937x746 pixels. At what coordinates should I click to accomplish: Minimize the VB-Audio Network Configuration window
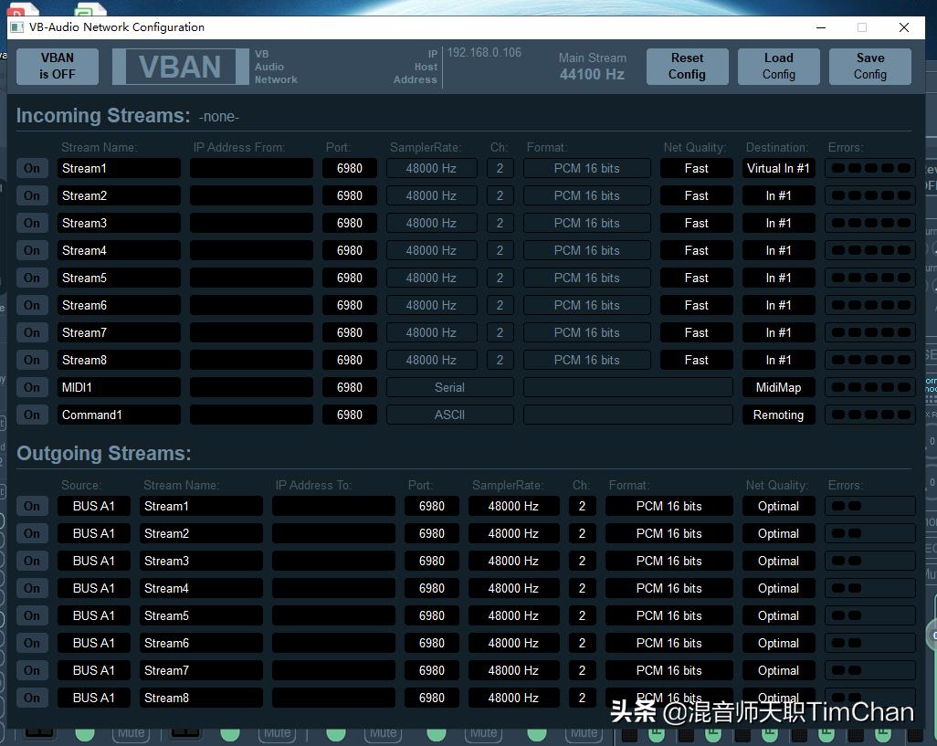pyautogui.click(x=821, y=27)
